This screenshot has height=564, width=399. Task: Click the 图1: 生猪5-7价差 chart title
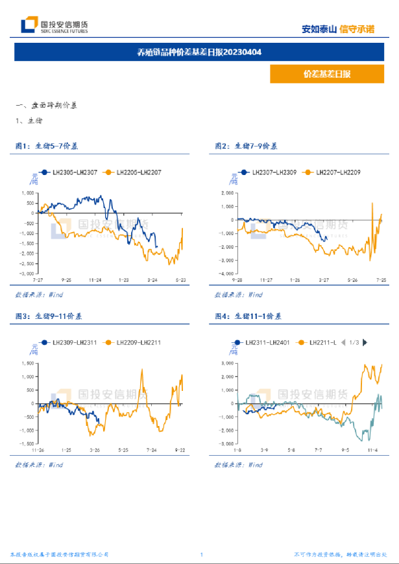click(x=47, y=147)
